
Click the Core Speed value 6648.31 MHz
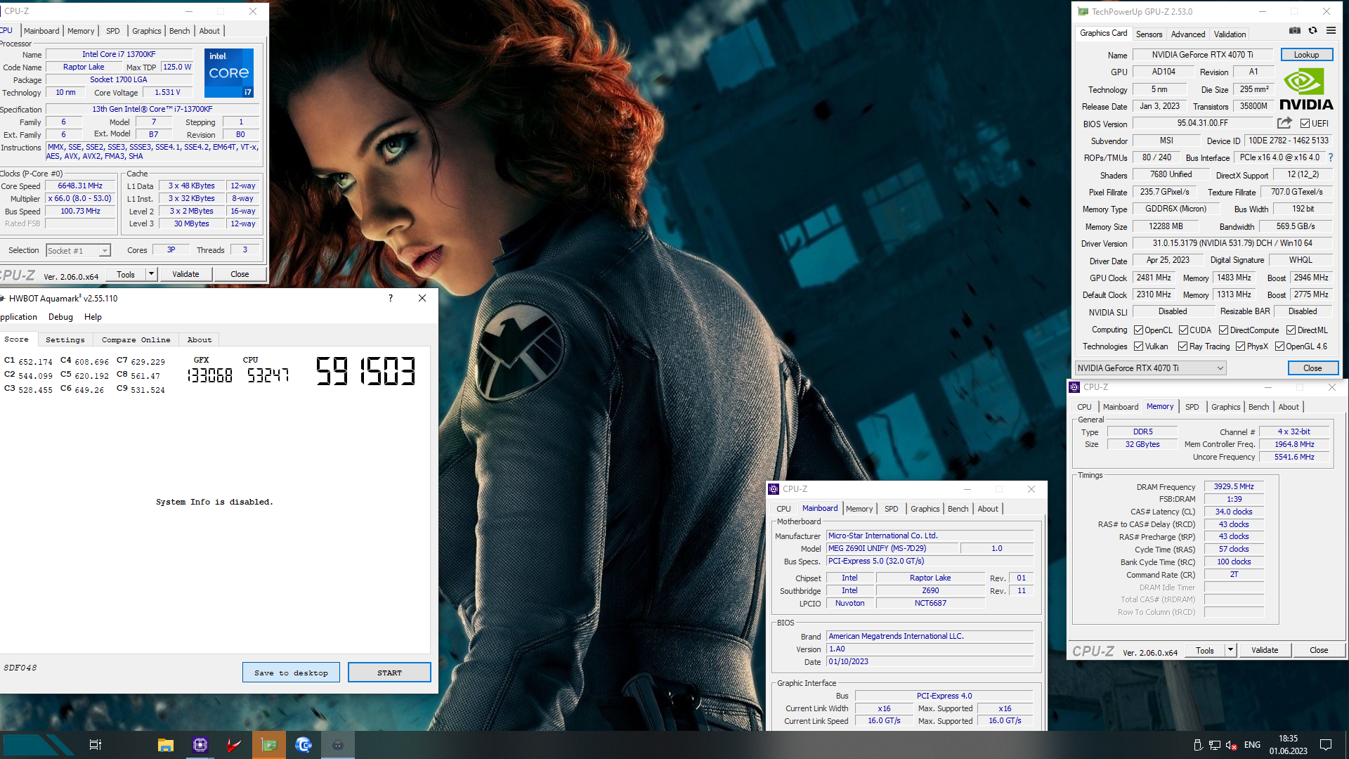tap(80, 186)
